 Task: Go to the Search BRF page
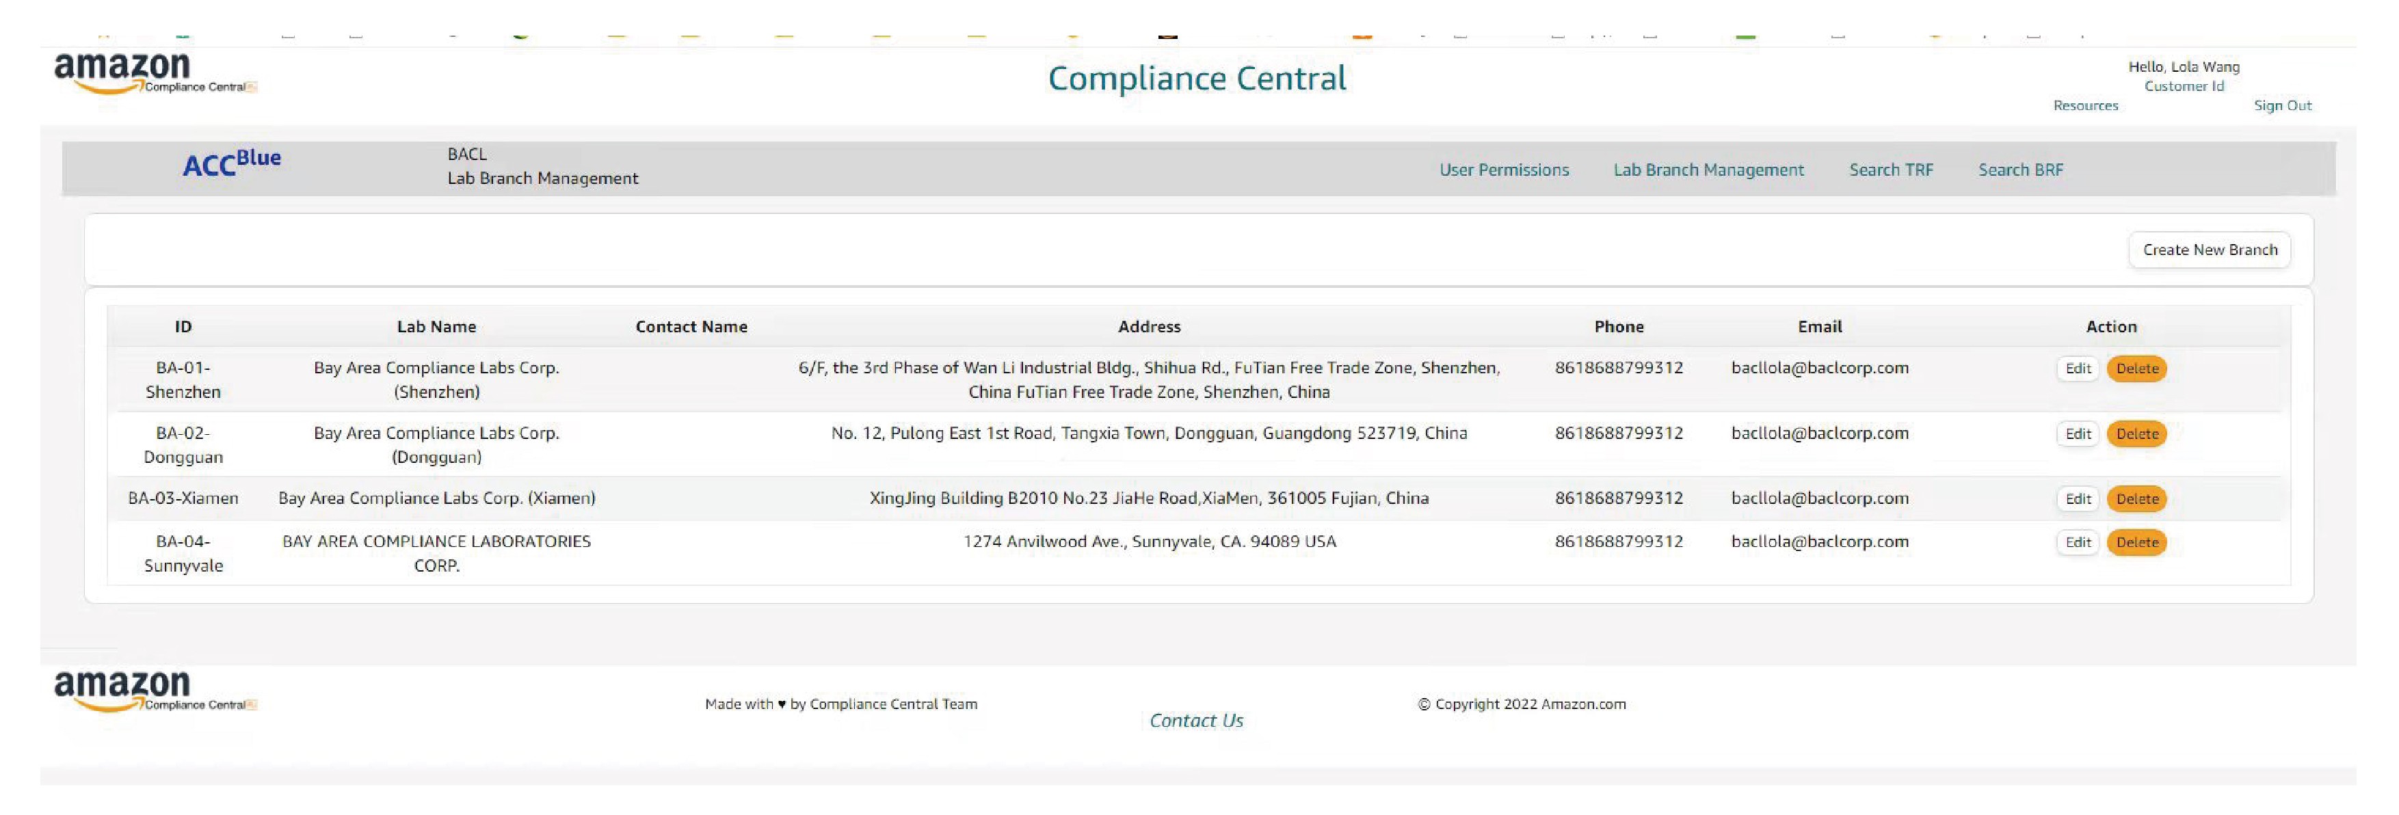pos(2020,170)
